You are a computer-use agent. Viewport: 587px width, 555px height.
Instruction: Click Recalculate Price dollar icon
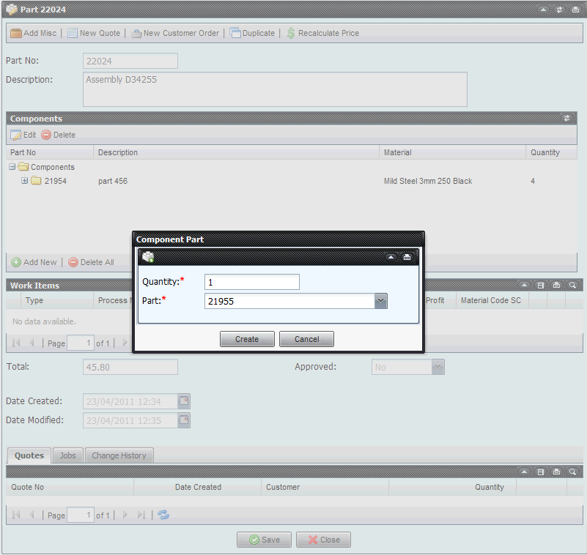291,33
